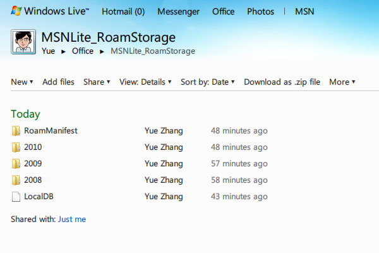Click the Just me sharing link

click(x=71, y=219)
